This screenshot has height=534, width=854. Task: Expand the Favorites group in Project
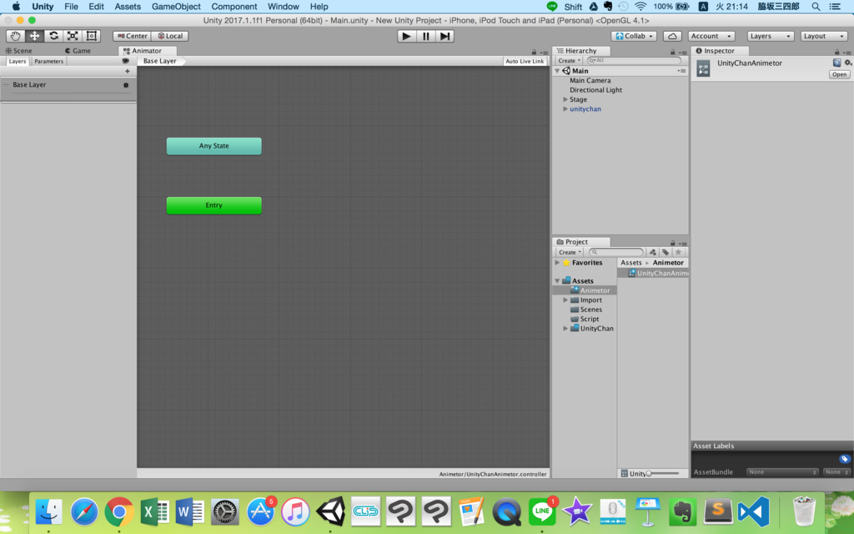point(557,263)
